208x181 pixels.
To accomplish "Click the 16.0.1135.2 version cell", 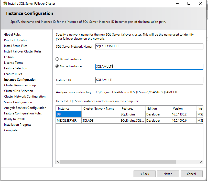I will pyautogui.click(x=184, y=114).
